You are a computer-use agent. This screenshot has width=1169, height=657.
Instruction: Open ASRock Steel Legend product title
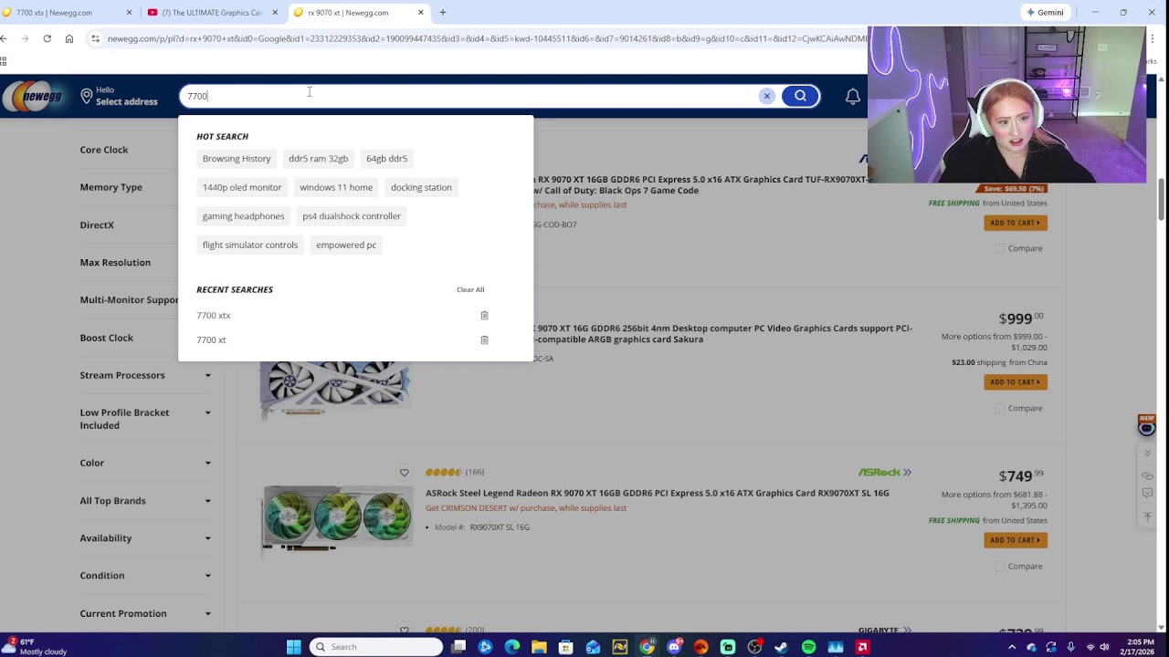tap(657, 494)
